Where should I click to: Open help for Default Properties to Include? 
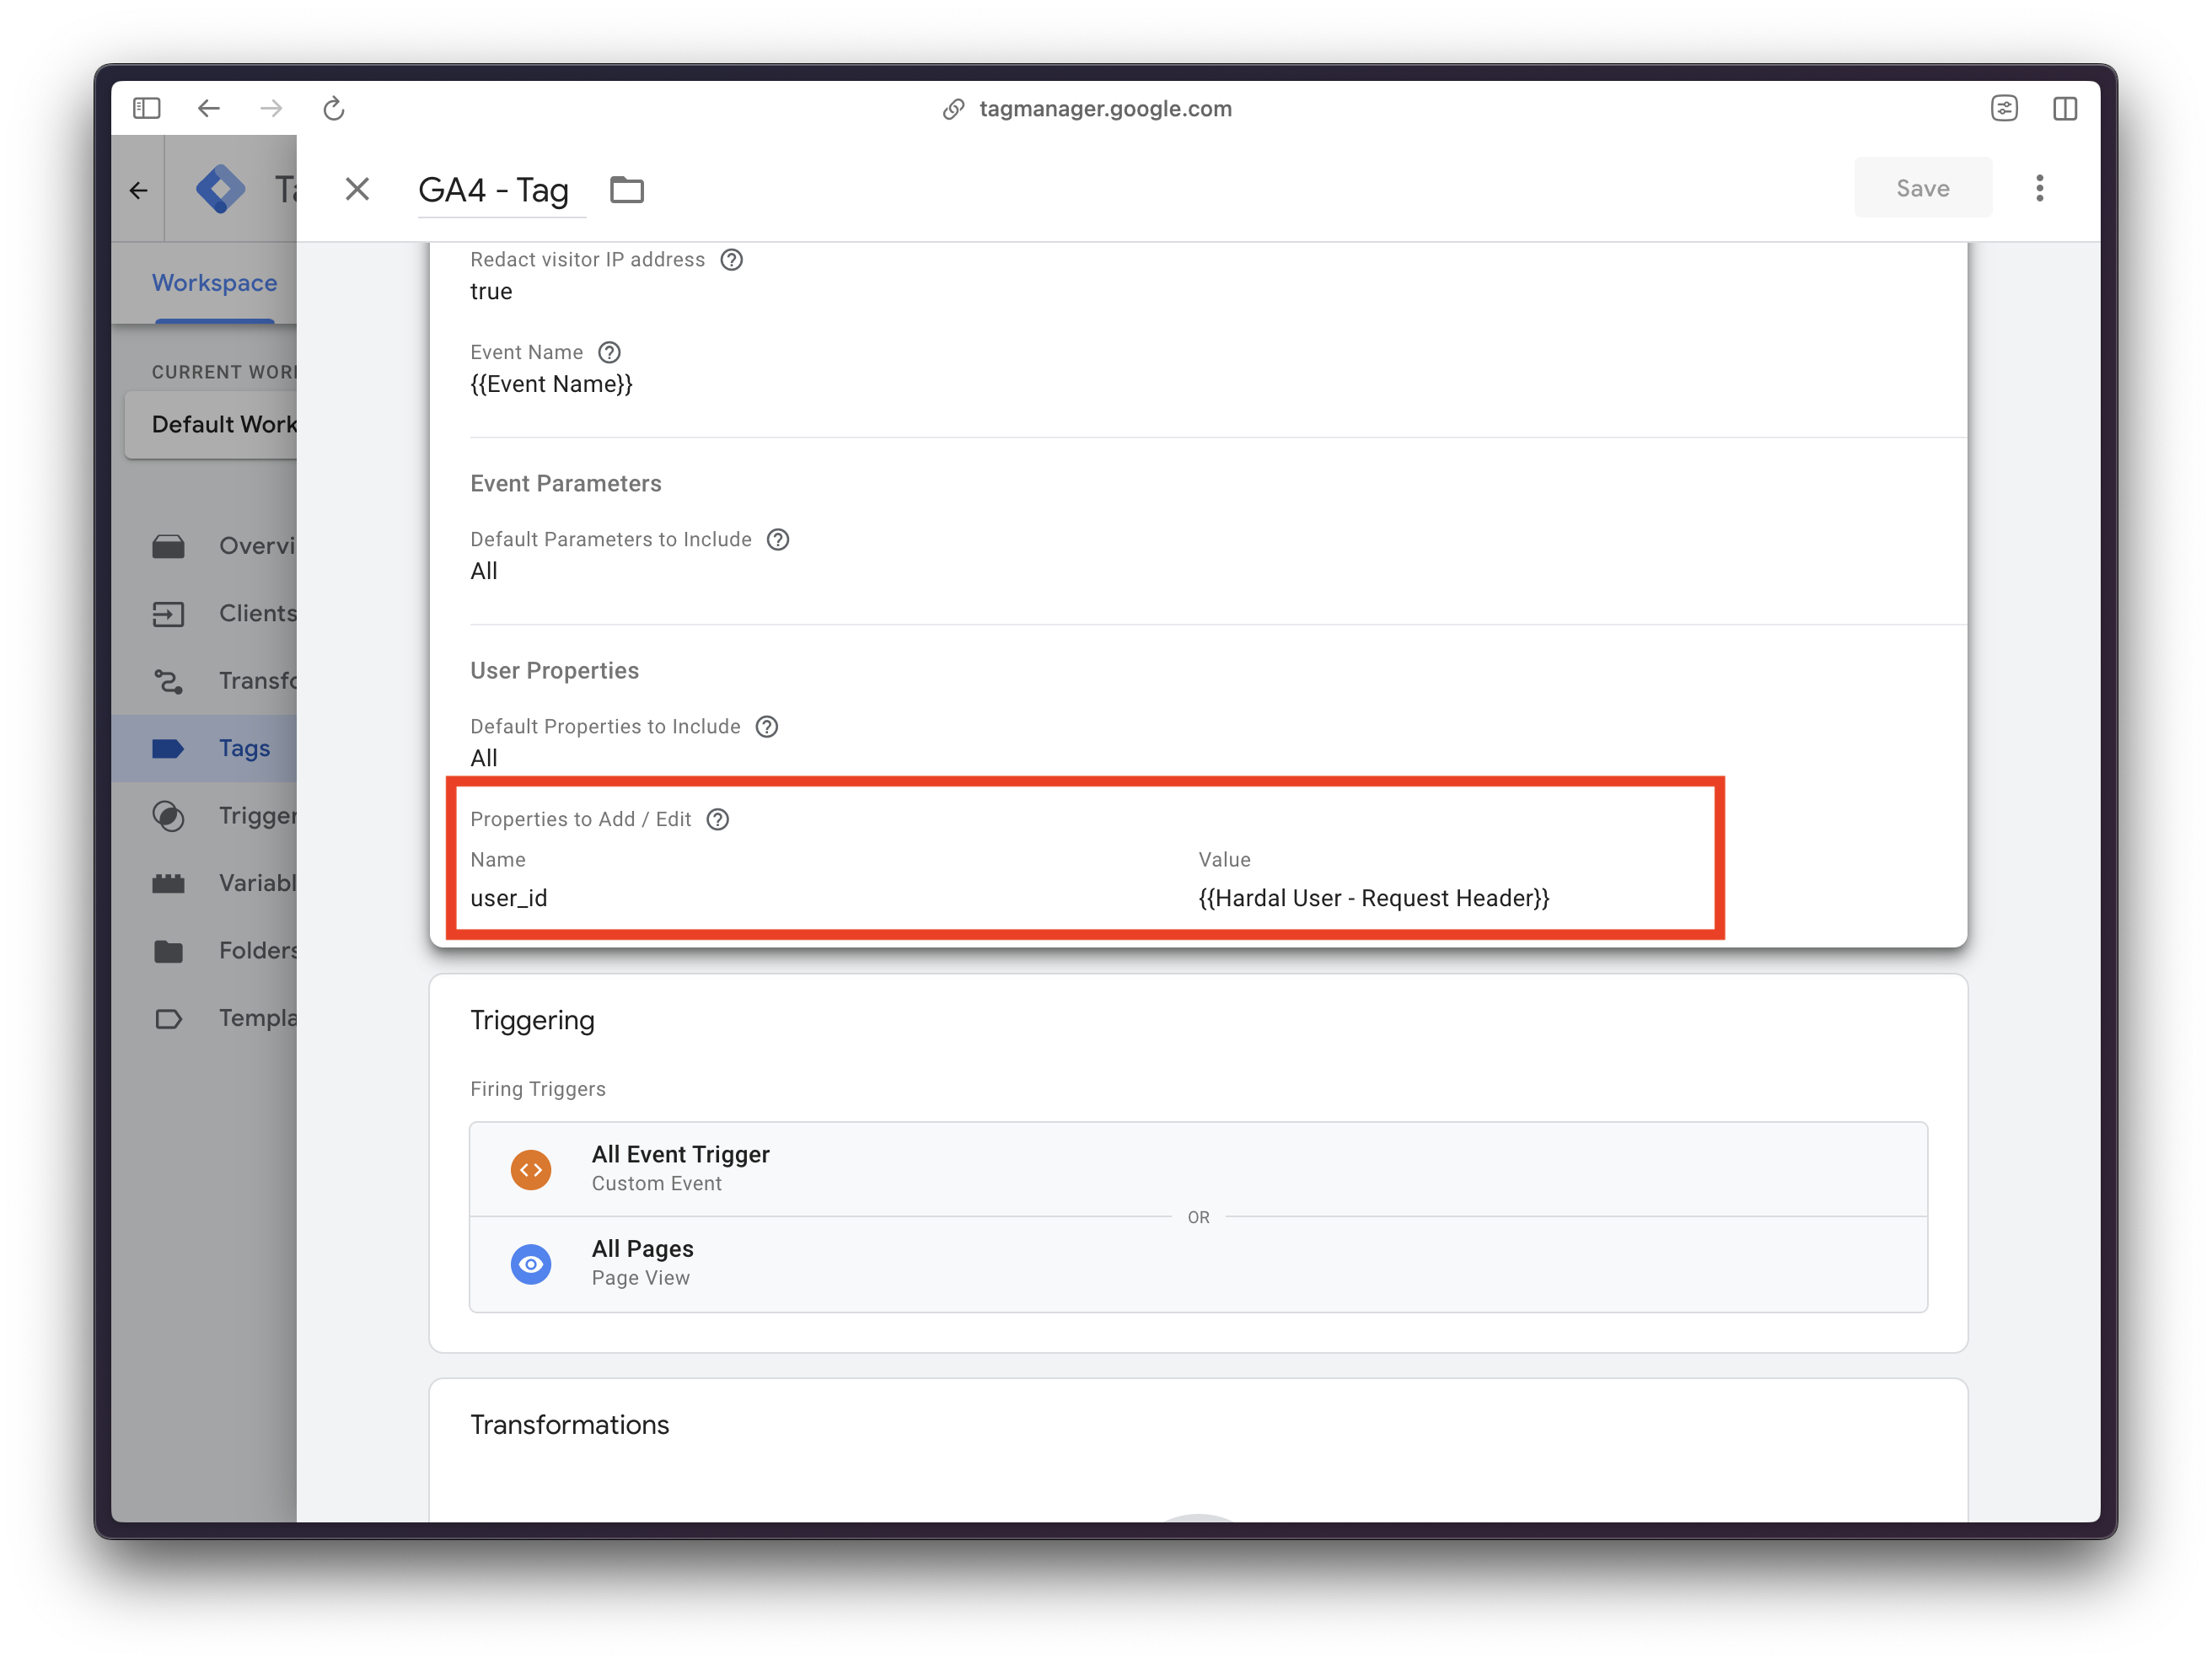(x=767, y=727)
